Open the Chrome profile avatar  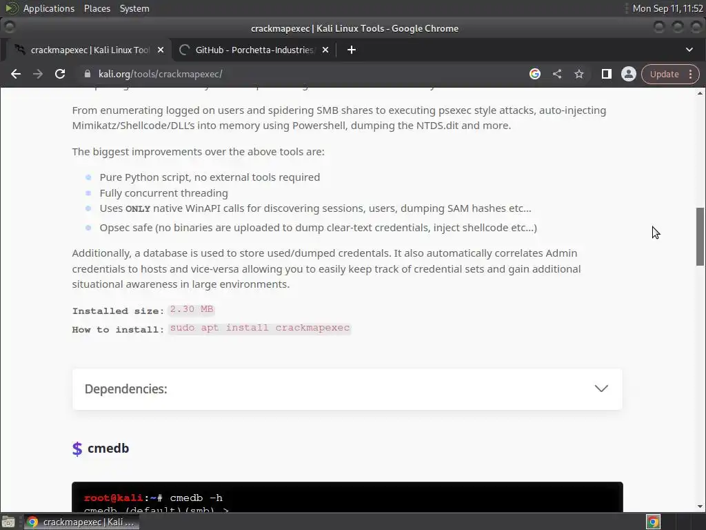pos(629,74)
